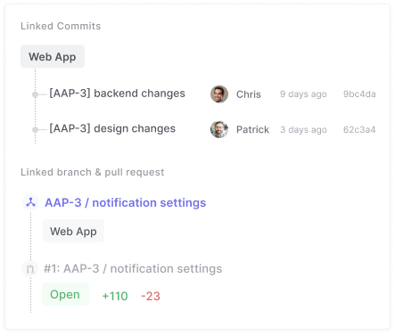Select the Web App tag under Linked Commits

(x=53, y=56)
